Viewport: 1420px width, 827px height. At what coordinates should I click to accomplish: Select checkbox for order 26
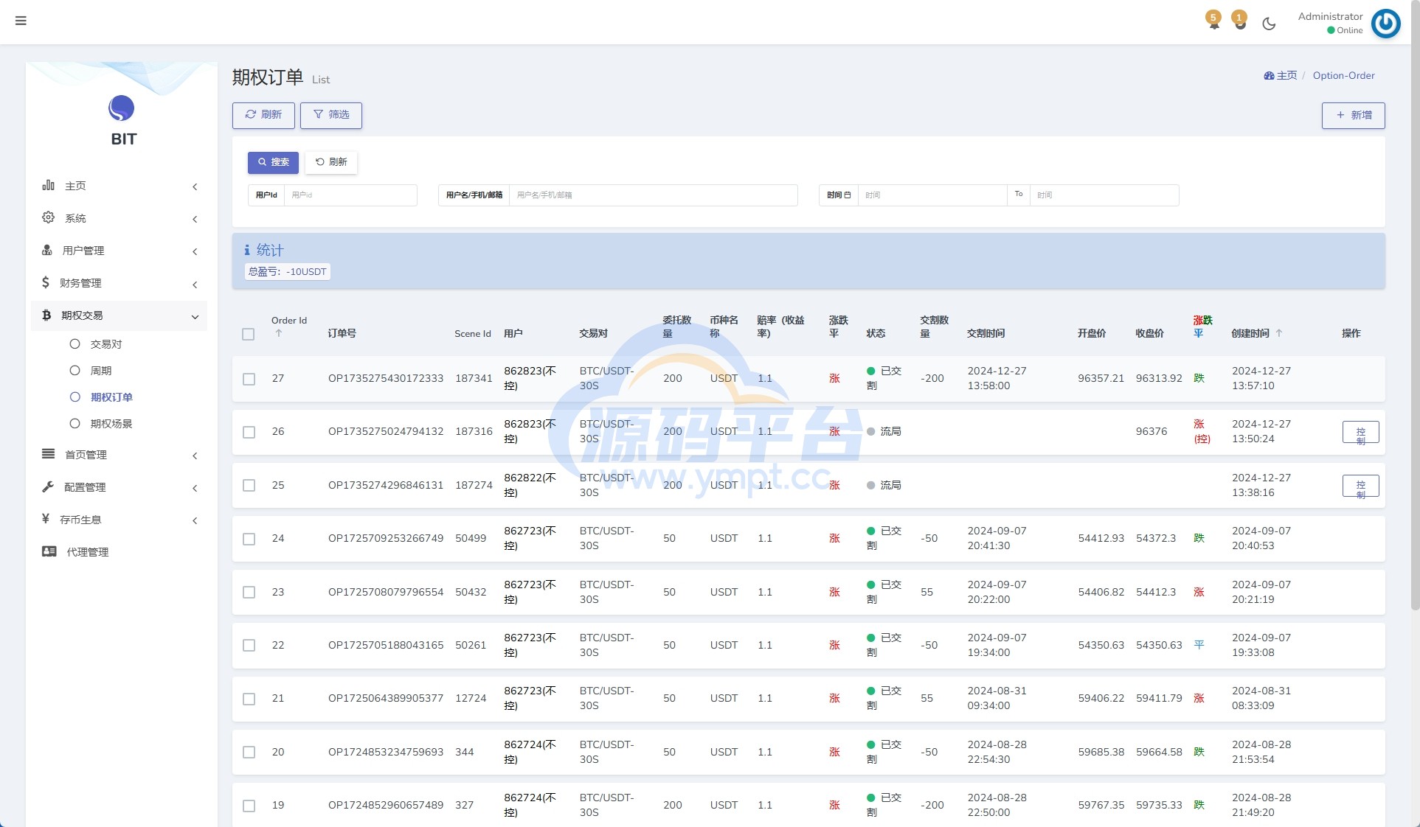tap(249, 432)
